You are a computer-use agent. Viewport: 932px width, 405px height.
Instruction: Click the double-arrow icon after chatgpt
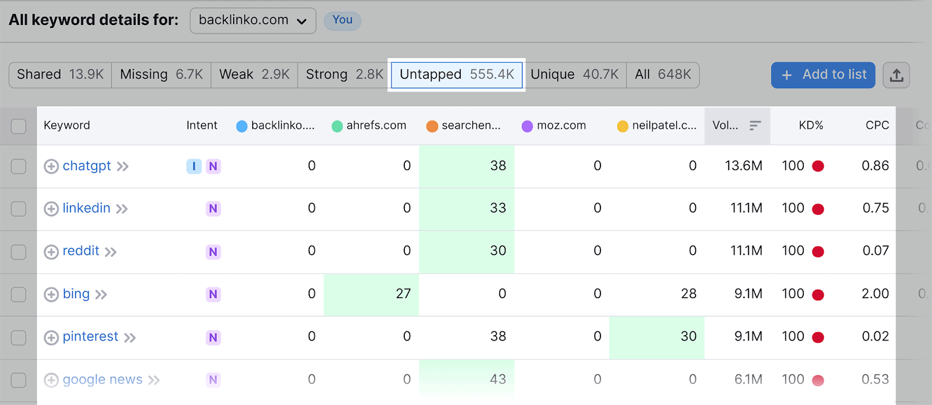tap(122, 166)
